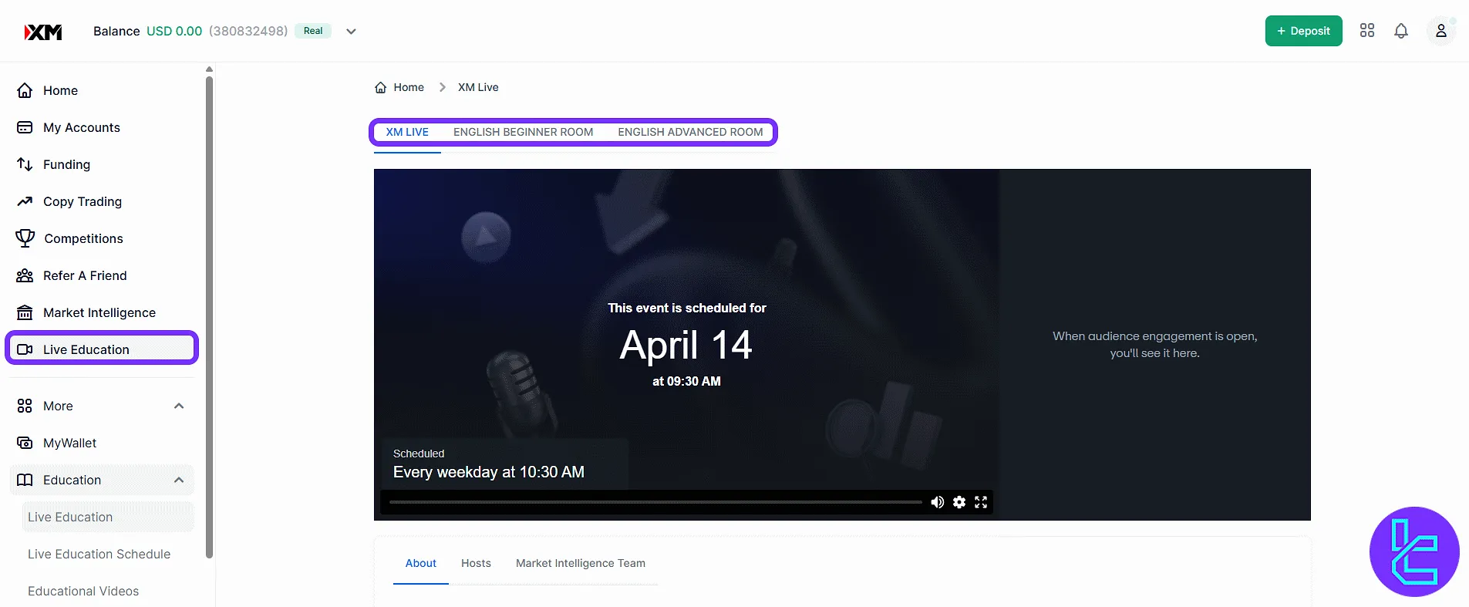The image size is (1469, 607).
Task: Mute the video player volume
Action: point(938,502)
